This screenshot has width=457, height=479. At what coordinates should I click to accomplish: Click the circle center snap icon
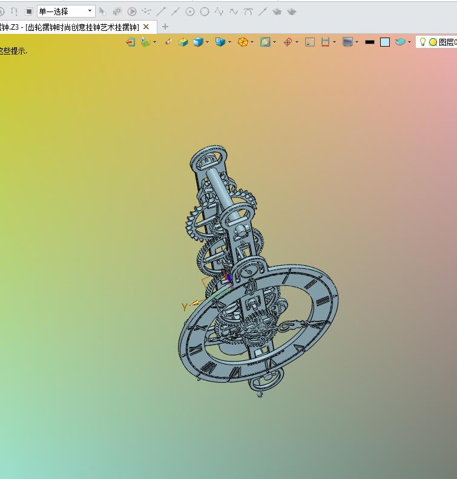point(190,12)
